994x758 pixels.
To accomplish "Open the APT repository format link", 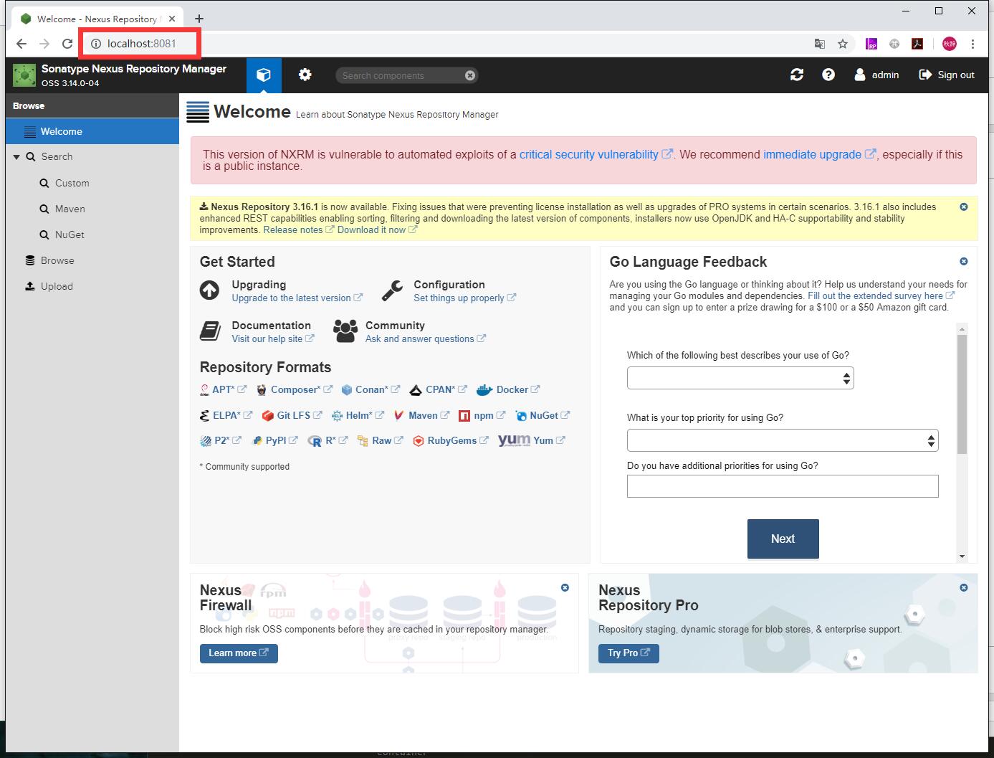I will [229, 389].
